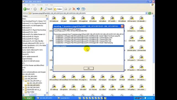Click the red Delete X toolbar icon
Image resolution: width=177 pixels, height=100 pixels.
(74, 9)
